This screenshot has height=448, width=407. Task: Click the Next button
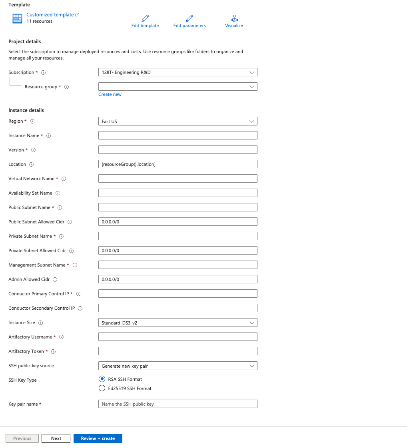coord(56,438)
